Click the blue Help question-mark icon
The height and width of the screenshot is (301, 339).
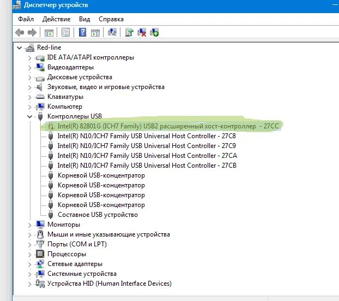[82, 33]
